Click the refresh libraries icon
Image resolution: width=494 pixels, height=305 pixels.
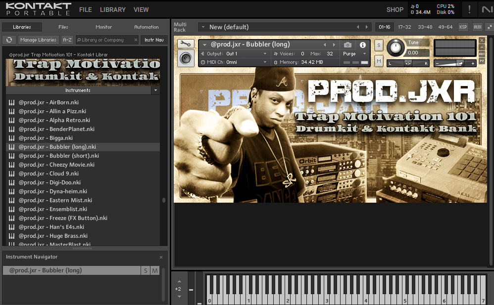tap(9, 40)
